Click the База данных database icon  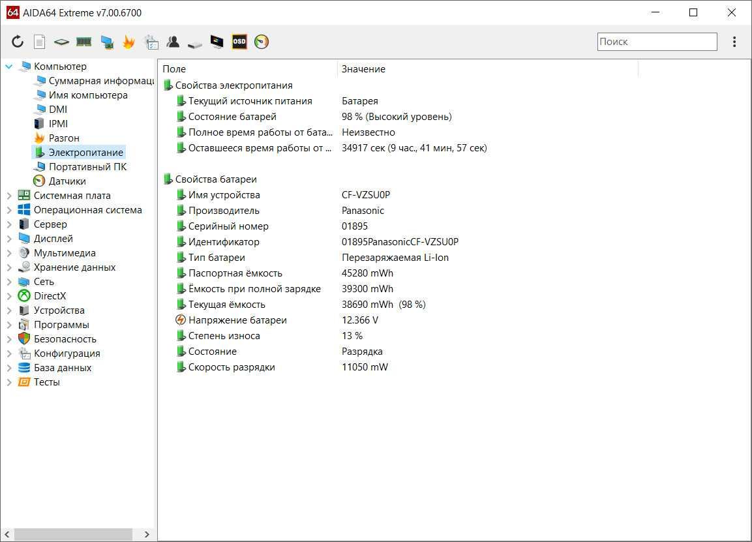24,368
